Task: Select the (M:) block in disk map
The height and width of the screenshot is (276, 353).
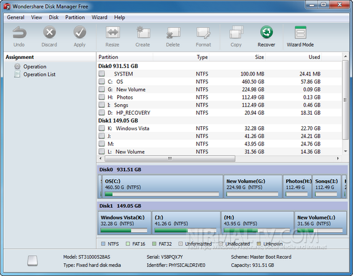Action: (257, 223)
